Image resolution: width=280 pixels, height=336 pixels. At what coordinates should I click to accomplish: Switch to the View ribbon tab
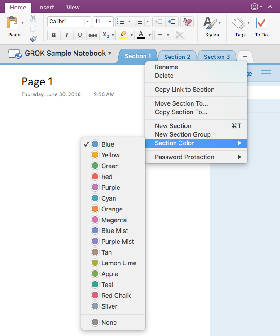pyautogui.click(x=73, y=8)
